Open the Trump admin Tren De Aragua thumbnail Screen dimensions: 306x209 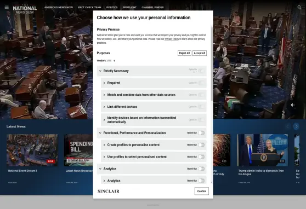262,150
